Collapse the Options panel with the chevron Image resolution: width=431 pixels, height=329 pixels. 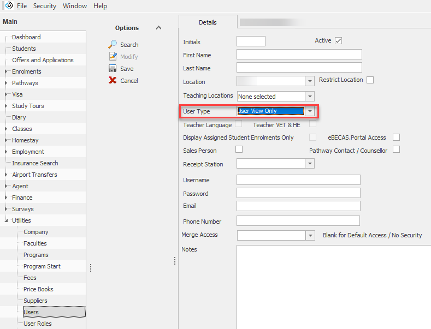(x=159, y=28)
